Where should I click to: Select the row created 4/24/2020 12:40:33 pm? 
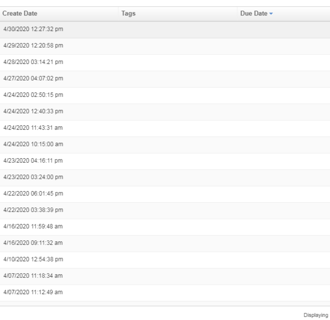point(33,112)
